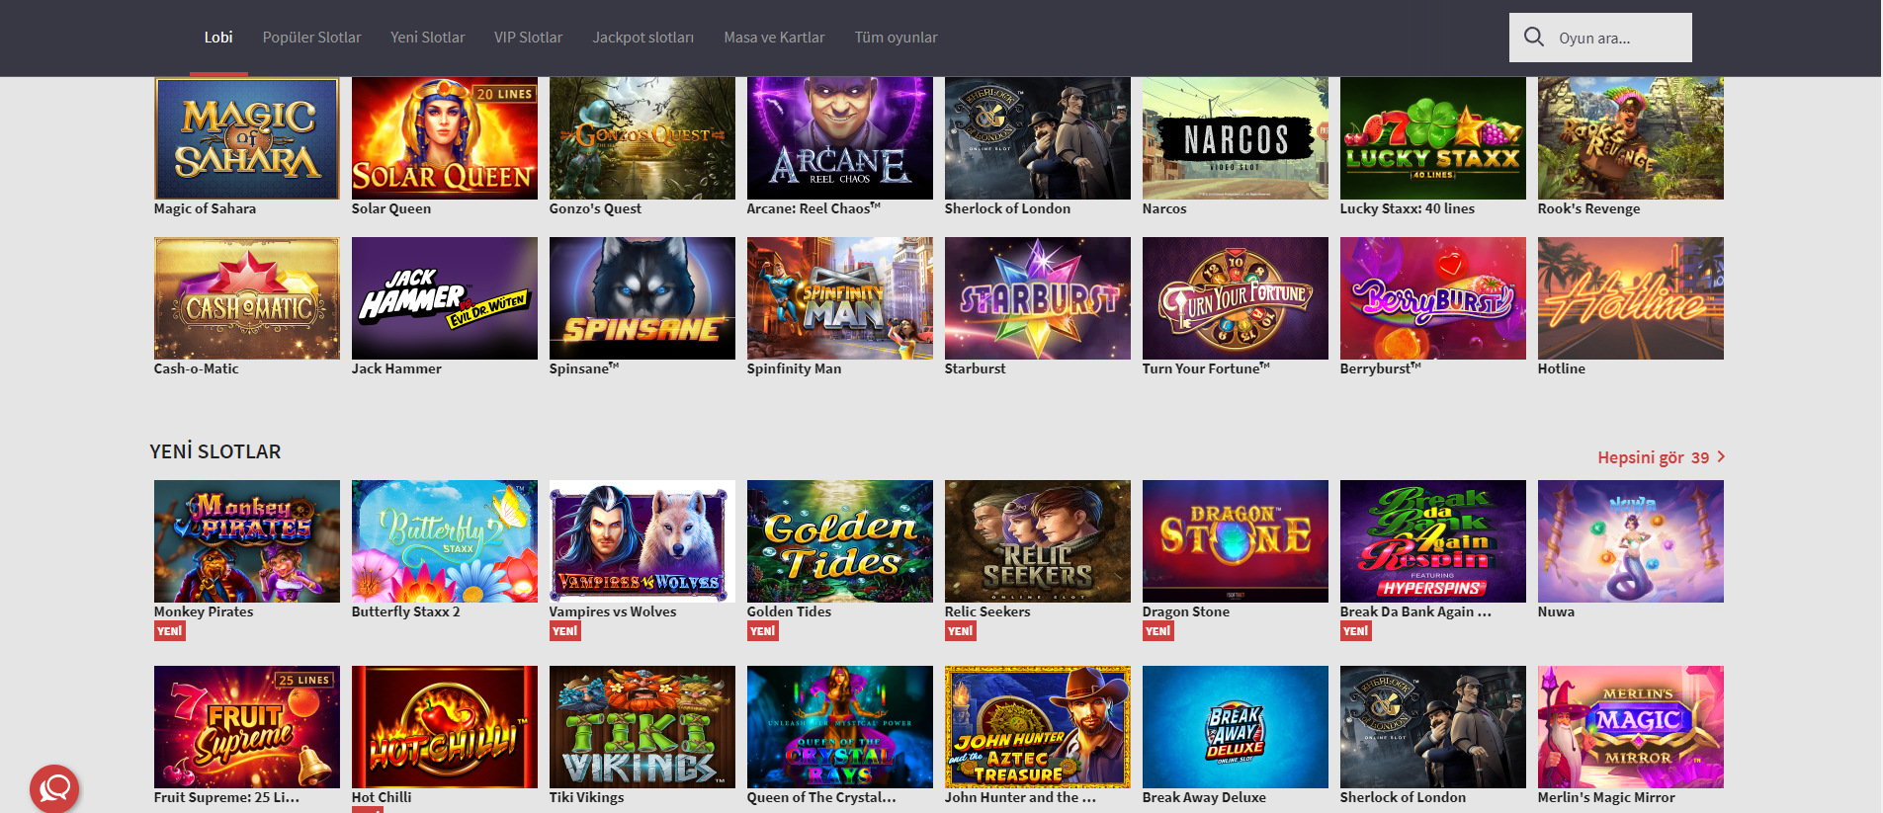Play the Nuwa slot thumbnail

pyautogui.click(x=1631, y=541)
